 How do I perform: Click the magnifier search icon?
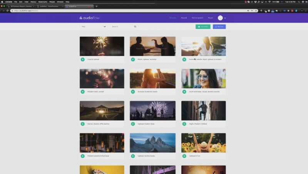(135, 27)
